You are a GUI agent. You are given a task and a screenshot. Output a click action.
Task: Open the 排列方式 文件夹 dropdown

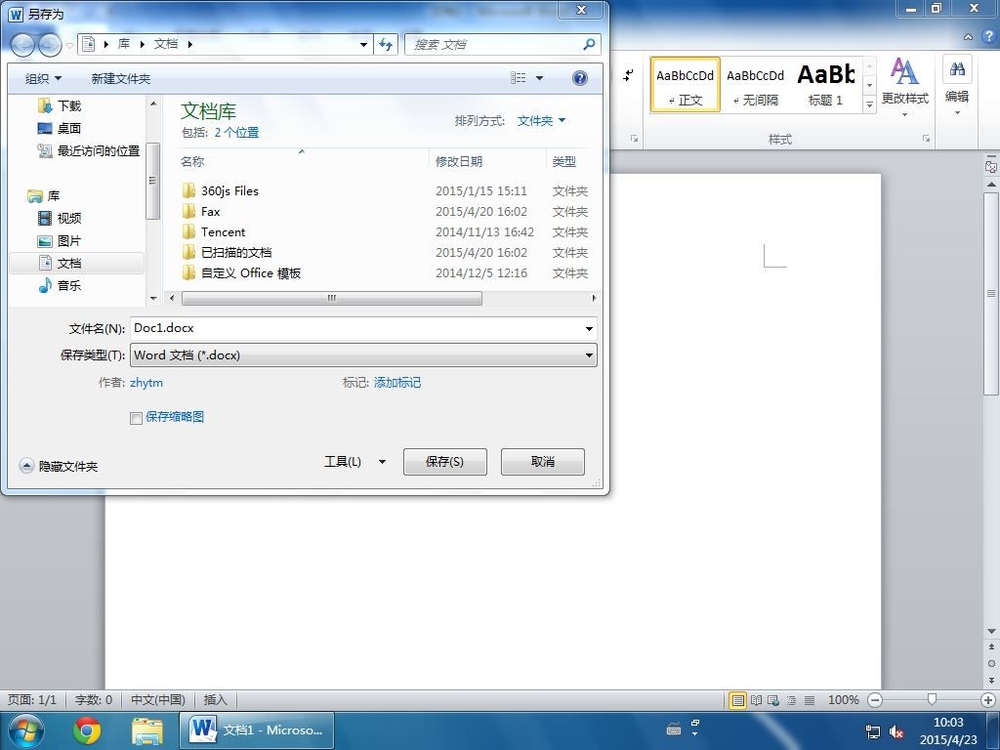click(541, 120)
